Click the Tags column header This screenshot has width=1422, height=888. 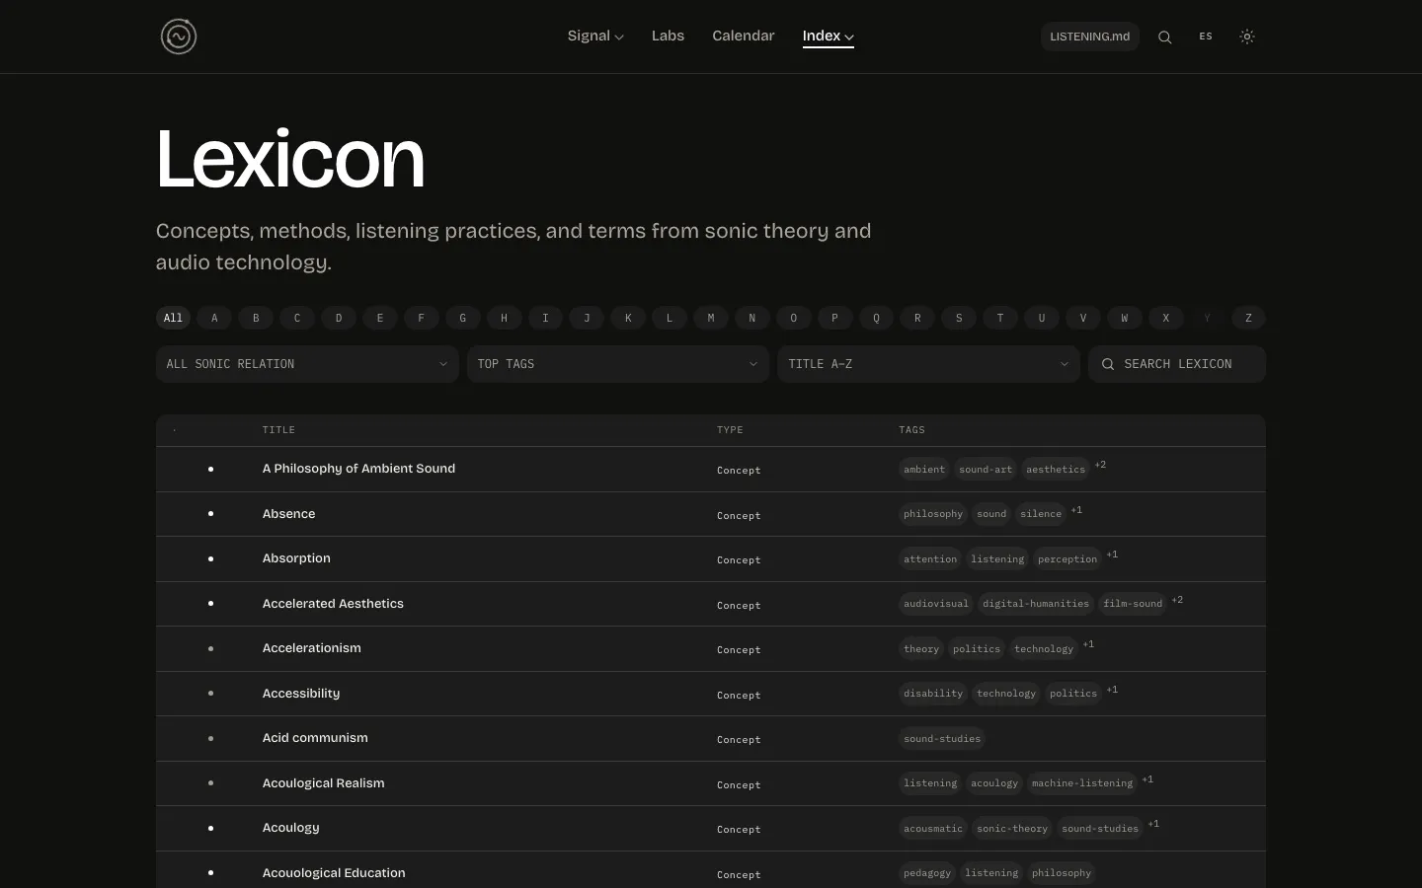(x=911, y=430)
